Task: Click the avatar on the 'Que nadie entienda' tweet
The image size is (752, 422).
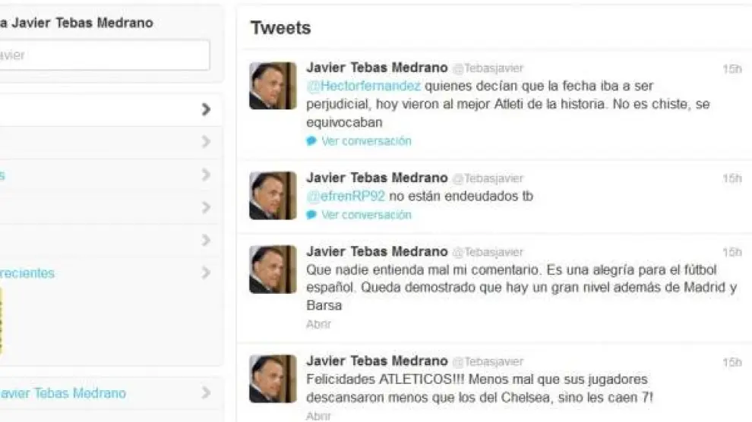Action: pyautogui.click(x=273, y=269)
